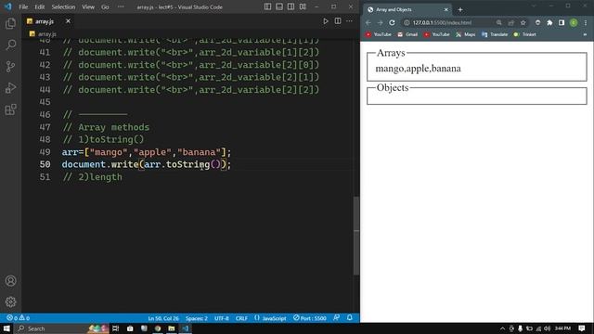Click the site information icon in address bar
Screen dimensions: 594x334
pyautogui.click(x=407, y=22)
